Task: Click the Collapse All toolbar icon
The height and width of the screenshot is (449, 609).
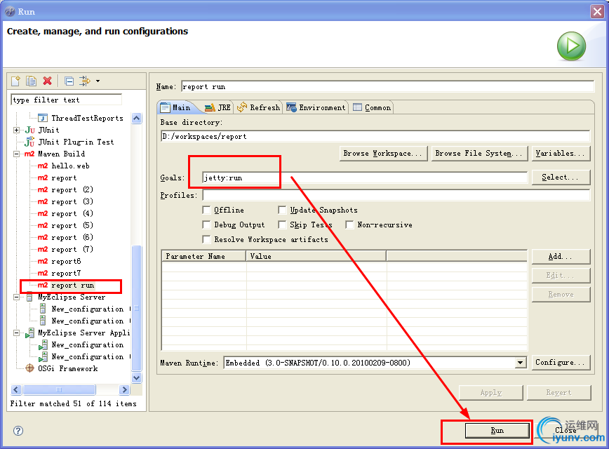Action: point(69,81)
